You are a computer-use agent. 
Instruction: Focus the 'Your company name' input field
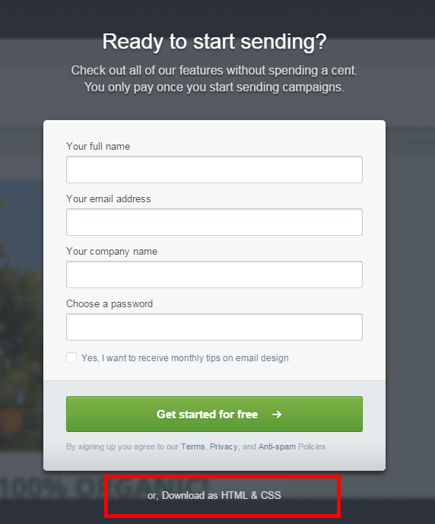click(214, 275)
